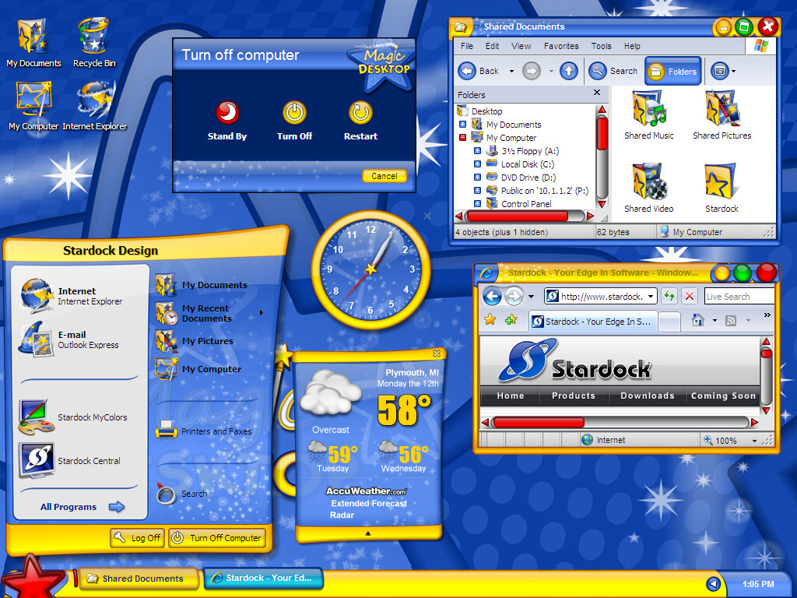
Task: Click the browser Stop icon
Action: (690, 296)
